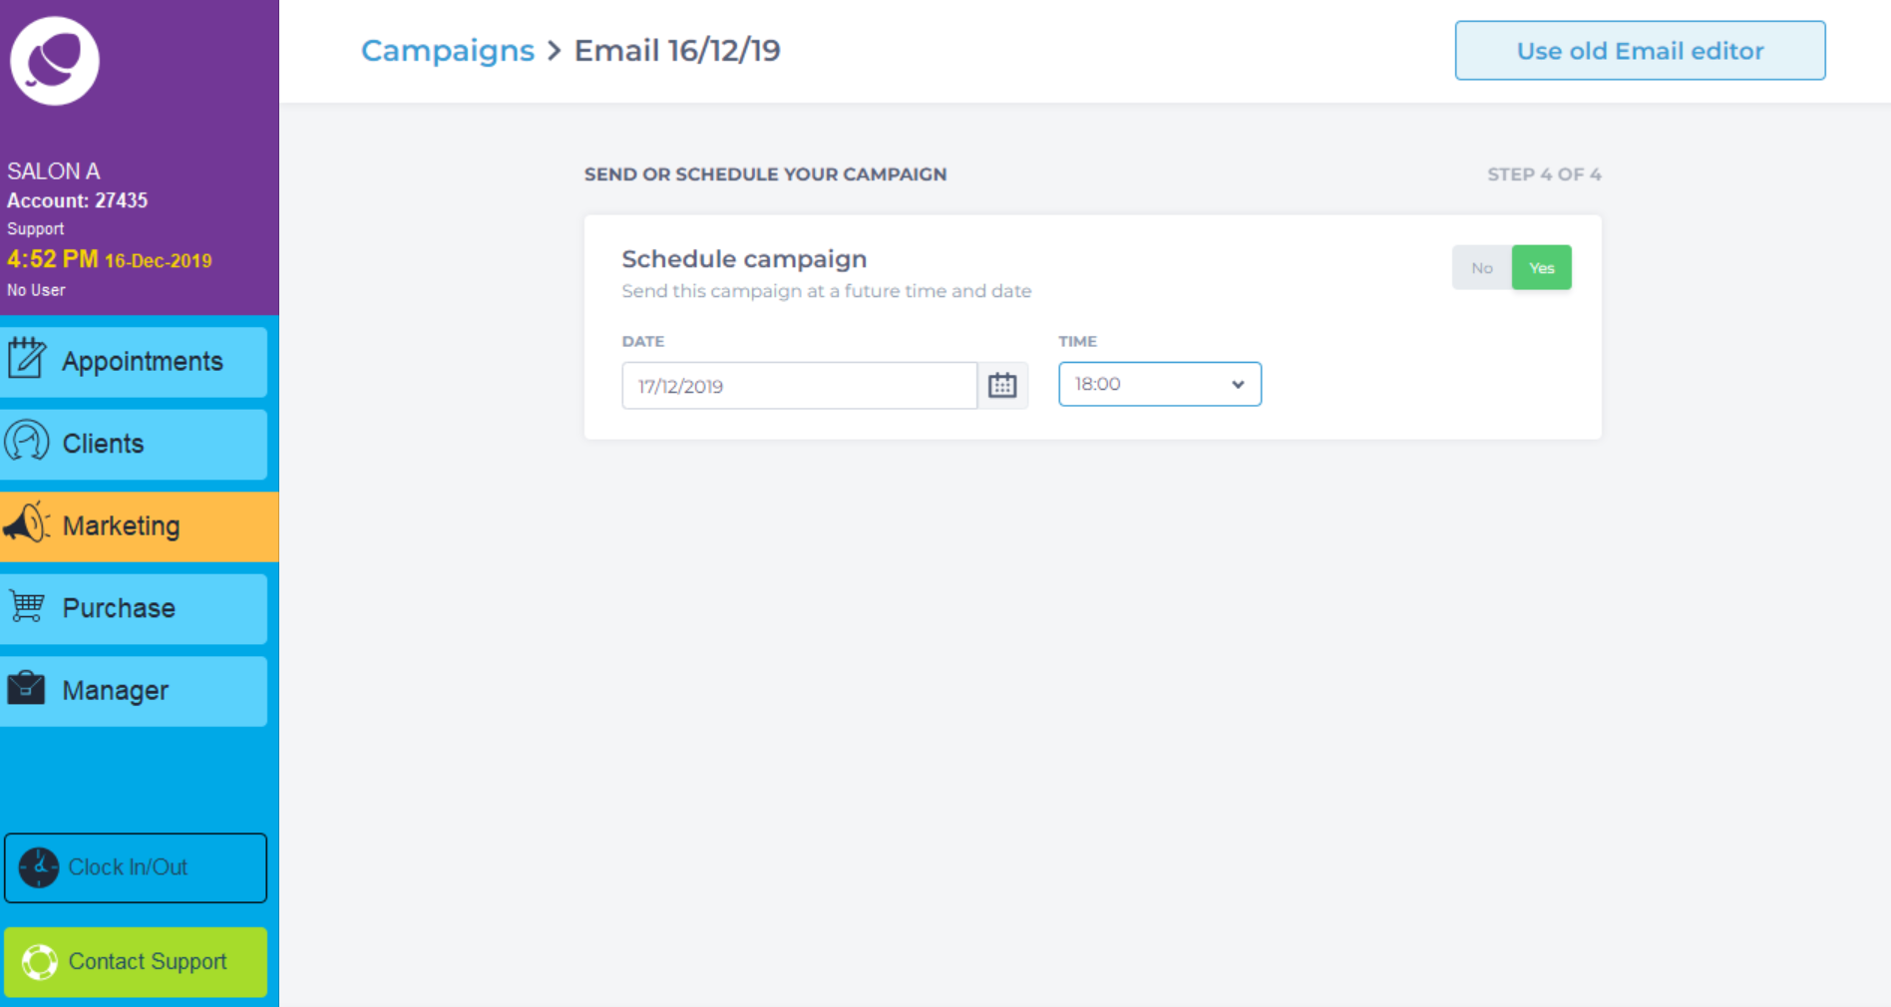Viewport: 1891px width, 1007px height.
Task: Click the 'STEP 4 OF 4' indicator
Action: [x=1544, y=174]
